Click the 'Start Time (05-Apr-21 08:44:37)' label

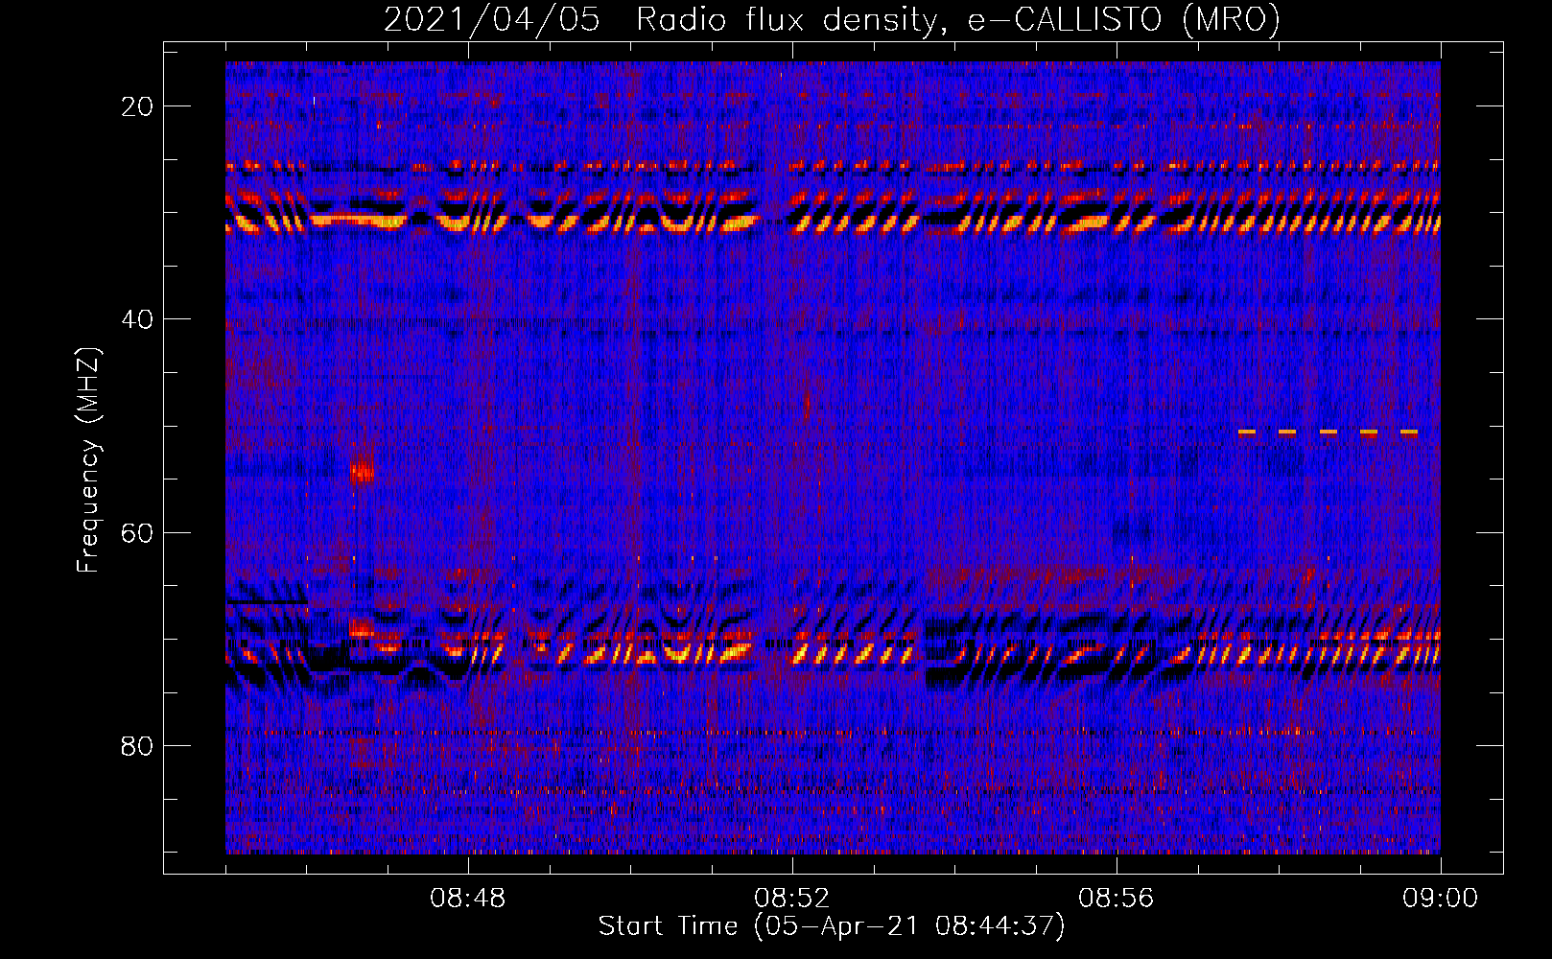(x=832, y=926)
